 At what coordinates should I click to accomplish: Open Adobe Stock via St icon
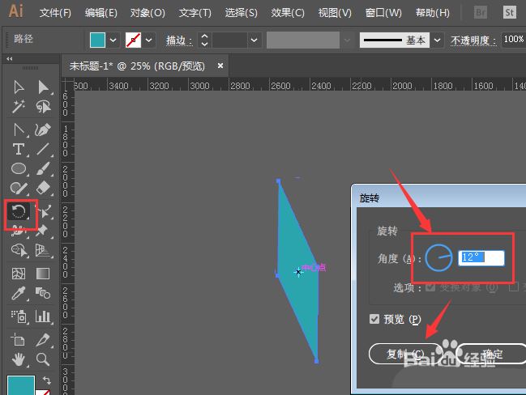click(510, 13)
